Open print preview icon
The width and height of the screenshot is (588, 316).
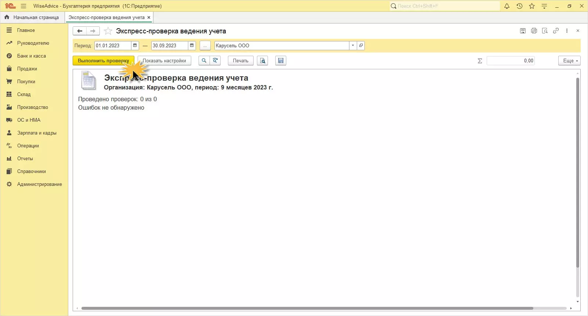262,61
